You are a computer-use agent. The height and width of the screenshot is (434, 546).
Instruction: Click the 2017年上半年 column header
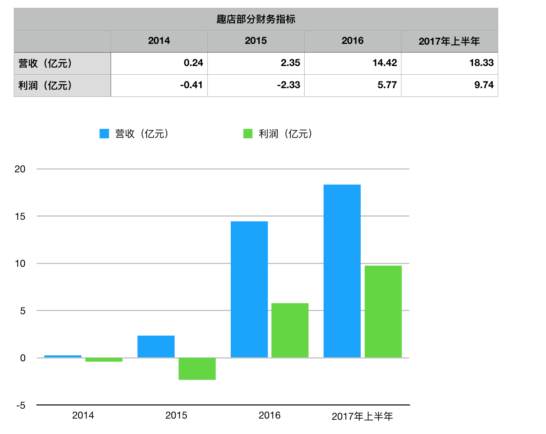[x=450, y=41]
